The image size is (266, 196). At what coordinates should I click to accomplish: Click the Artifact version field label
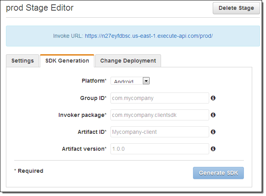[x=84, y=149]
